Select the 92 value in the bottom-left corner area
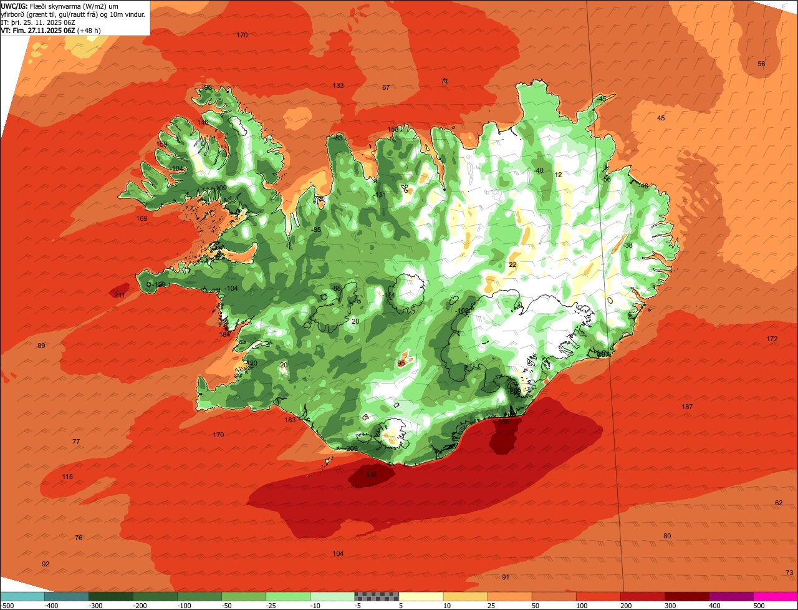Viewport: 798px width, 610px height. pos(46,564)
